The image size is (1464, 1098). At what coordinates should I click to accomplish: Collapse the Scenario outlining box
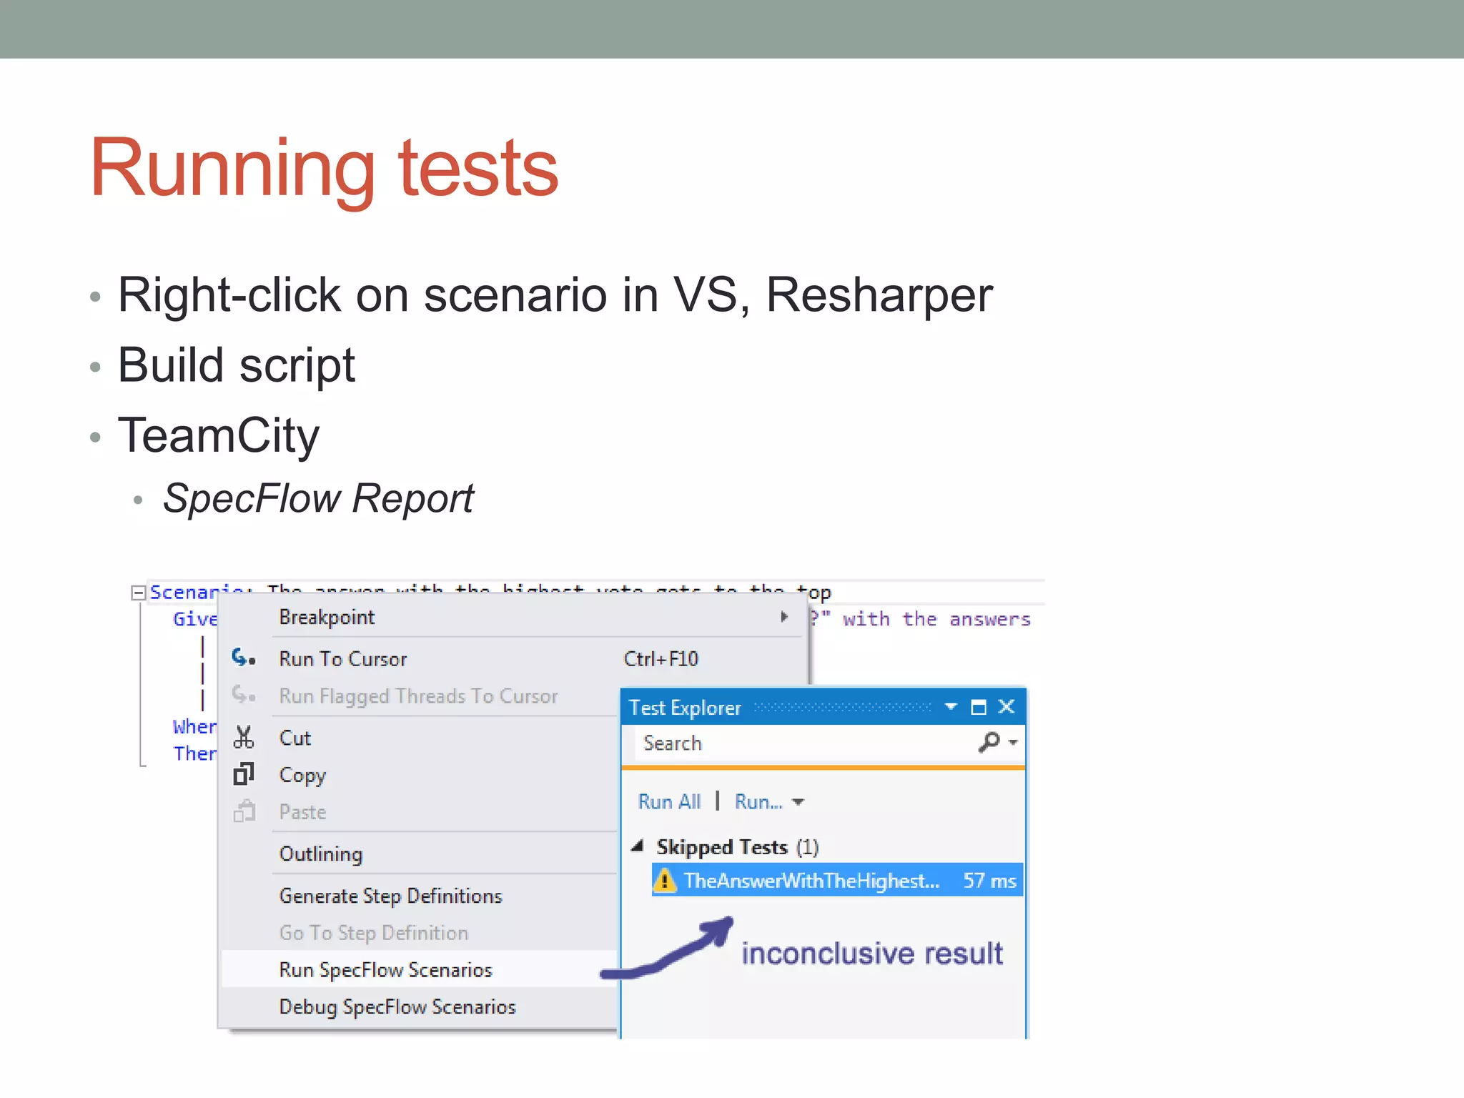click(x=139, y=593)
